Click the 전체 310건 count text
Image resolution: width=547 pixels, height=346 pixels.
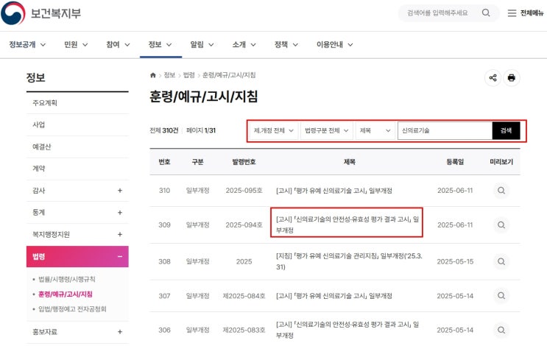[164, 130]
